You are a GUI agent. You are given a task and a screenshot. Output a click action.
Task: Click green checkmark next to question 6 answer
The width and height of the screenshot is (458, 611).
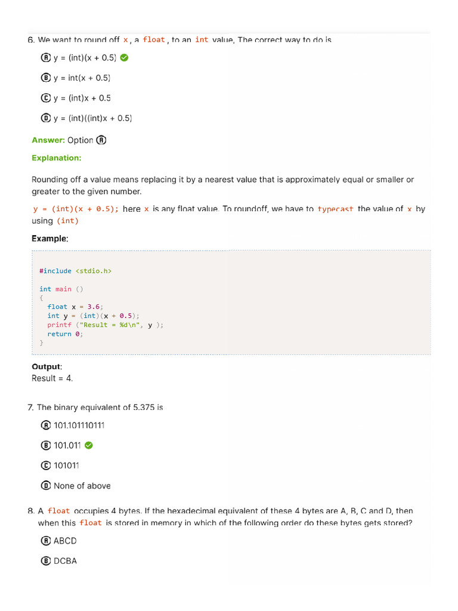click(x=125, y=58)
